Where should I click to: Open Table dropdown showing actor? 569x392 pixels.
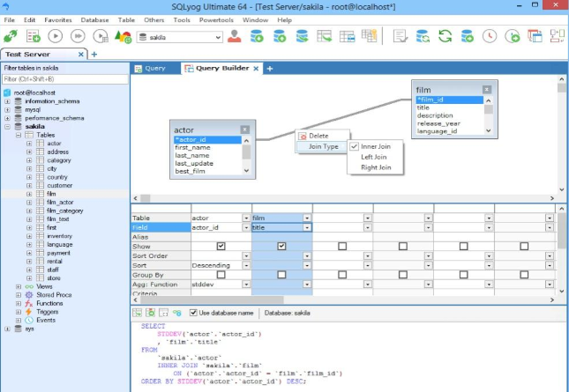[246, 218]
